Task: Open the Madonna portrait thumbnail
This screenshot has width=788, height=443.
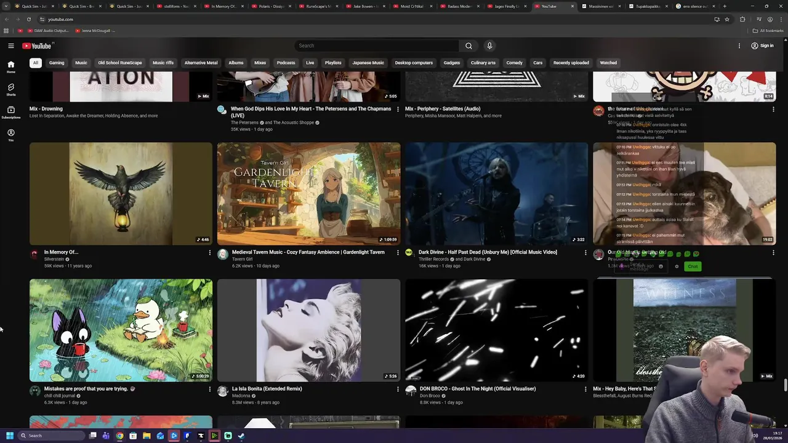Action: (x=308, y=330)
